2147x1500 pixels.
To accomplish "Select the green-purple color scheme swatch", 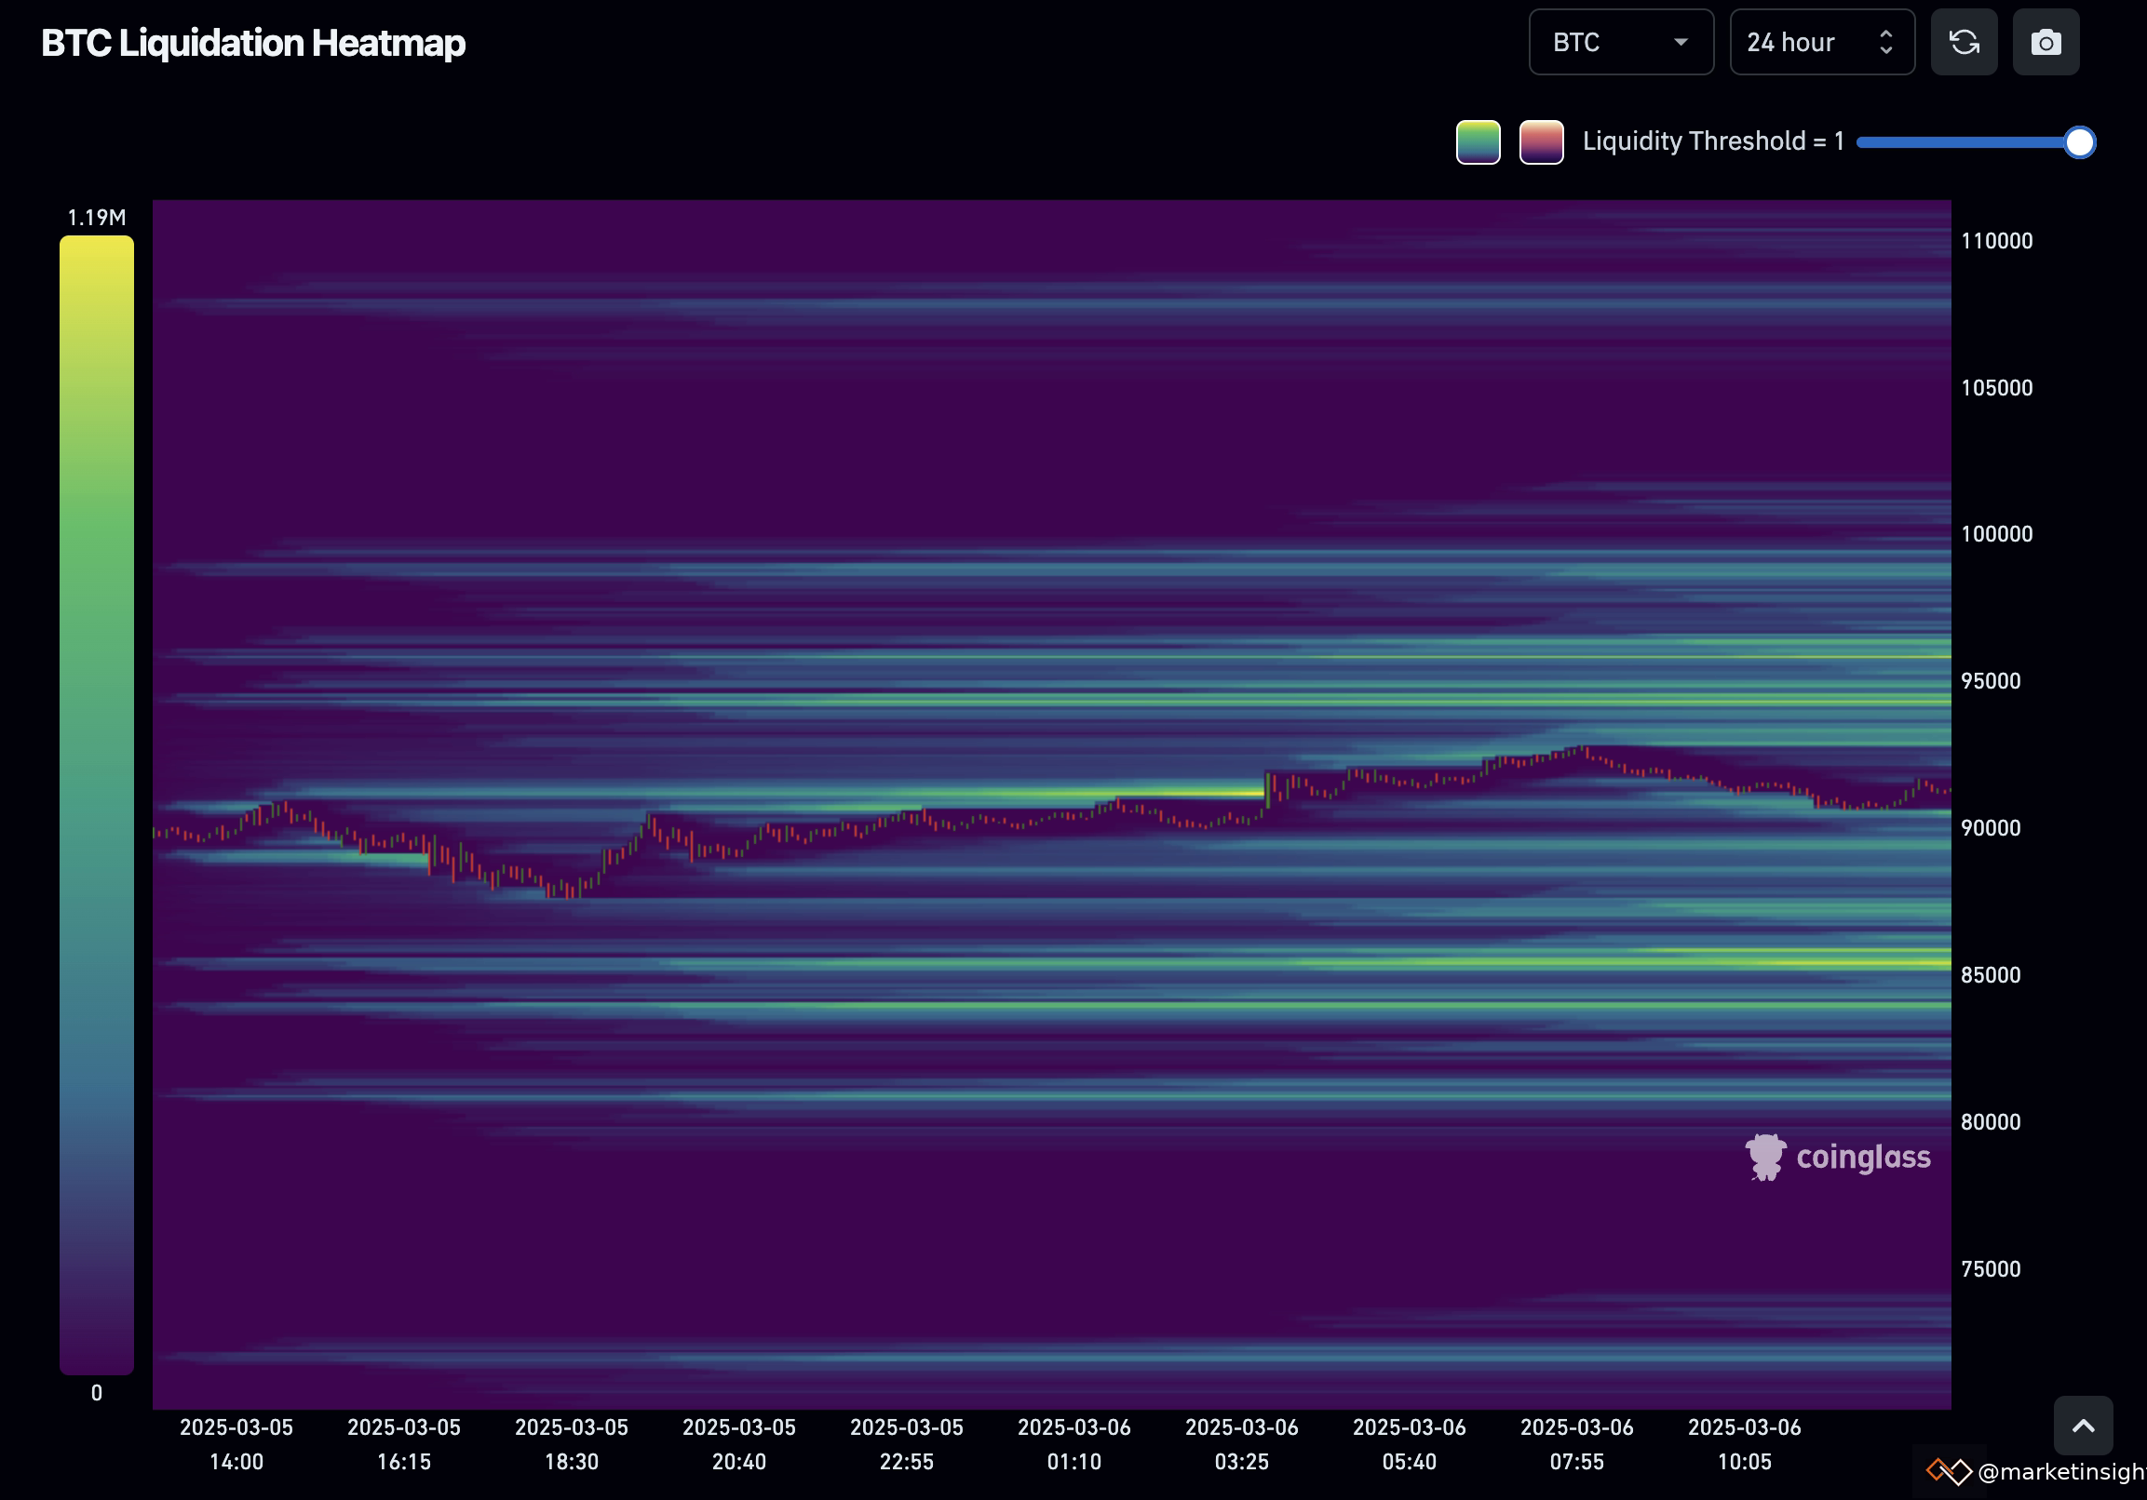I will [x=1478, y=142].
